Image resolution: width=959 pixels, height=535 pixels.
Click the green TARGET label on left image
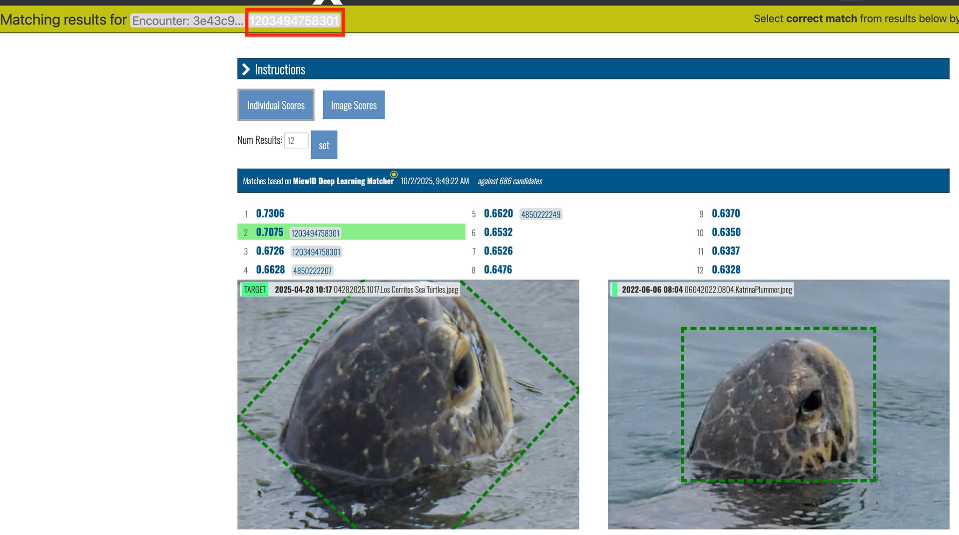[255, 290]
